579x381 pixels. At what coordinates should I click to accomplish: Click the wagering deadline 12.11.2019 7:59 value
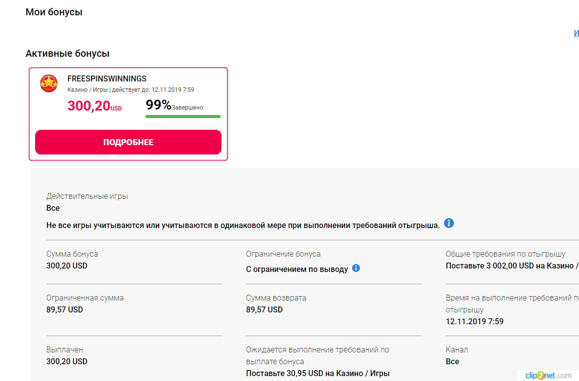click(475, 322)
